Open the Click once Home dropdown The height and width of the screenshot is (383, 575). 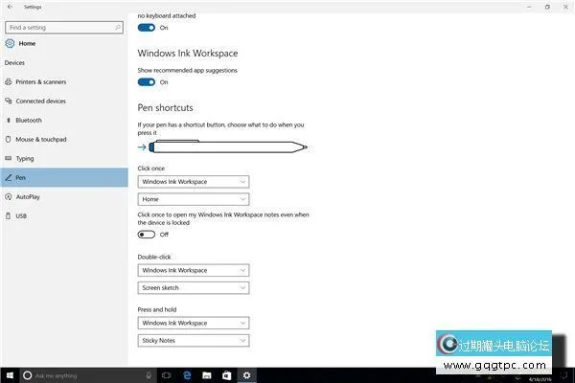(194, 199)
